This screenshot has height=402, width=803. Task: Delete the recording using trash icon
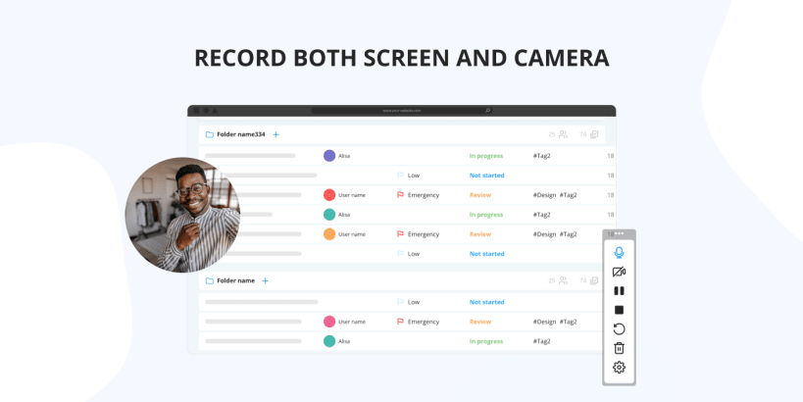coord(619,348)
